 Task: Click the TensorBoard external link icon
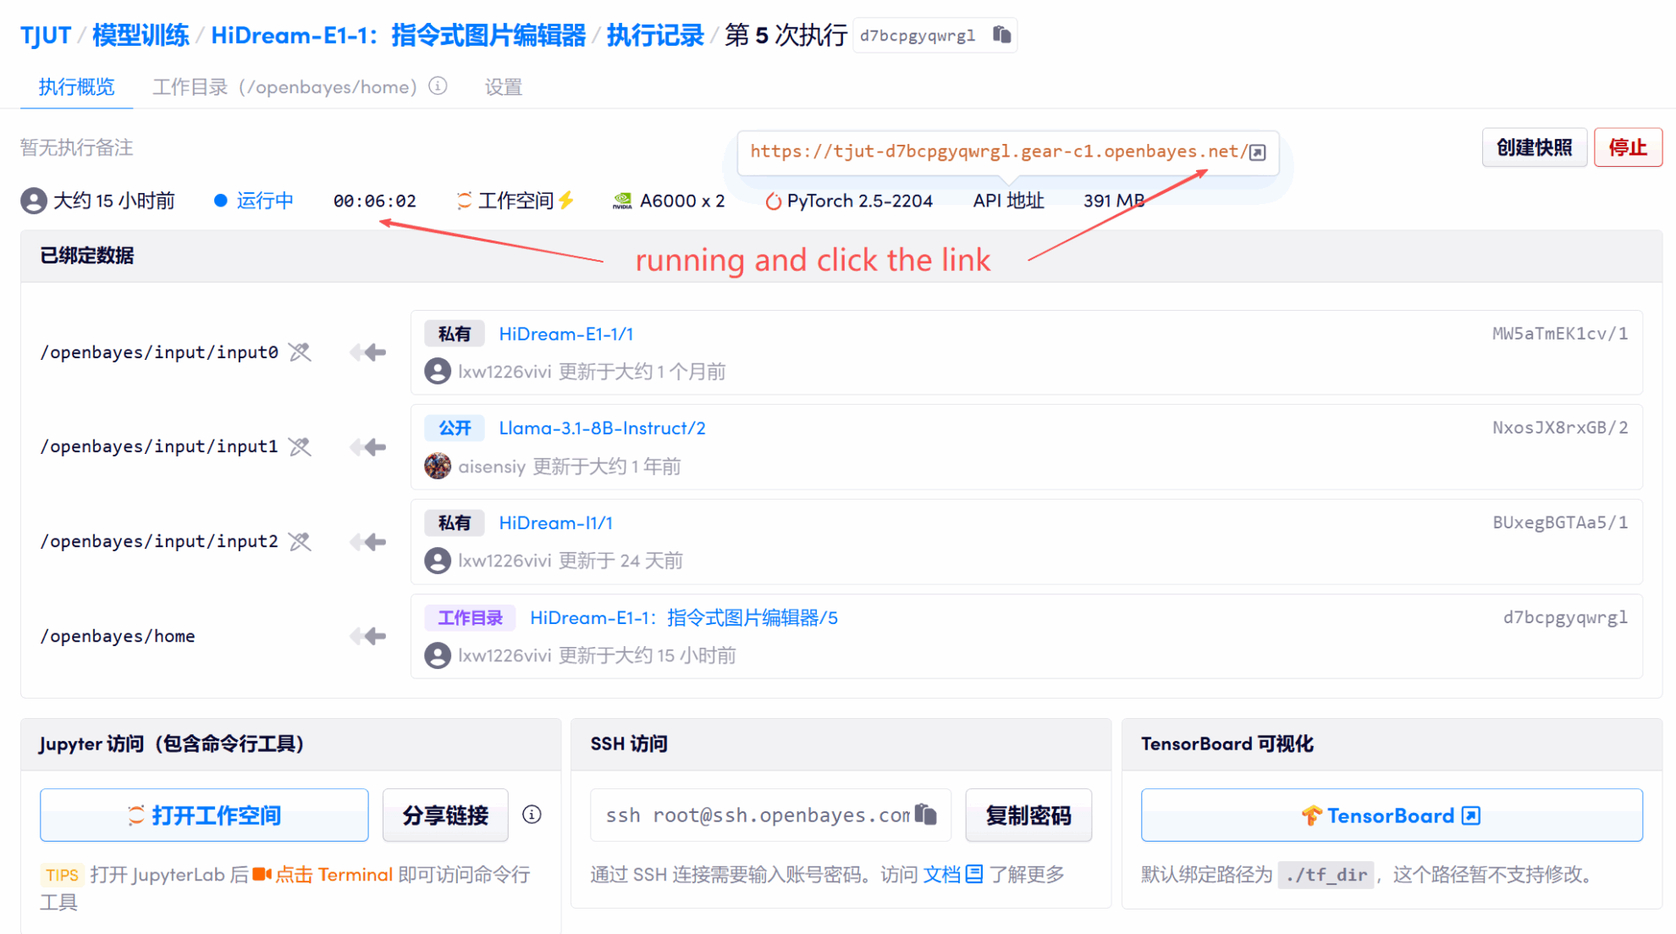pyautogui.click(x=1471, y=815)
